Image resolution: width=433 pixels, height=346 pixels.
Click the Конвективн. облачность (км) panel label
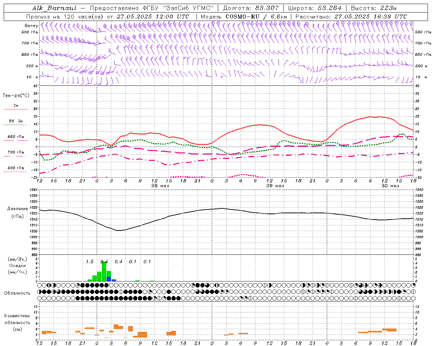pos(17,322)
